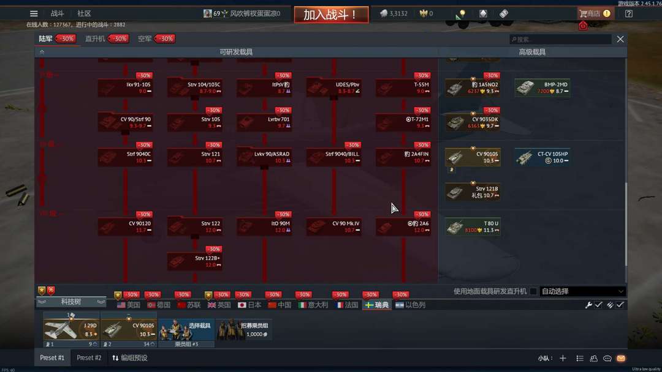
Task: Select the Strv 122B+ research vehicle
Action: coord(195,261)
